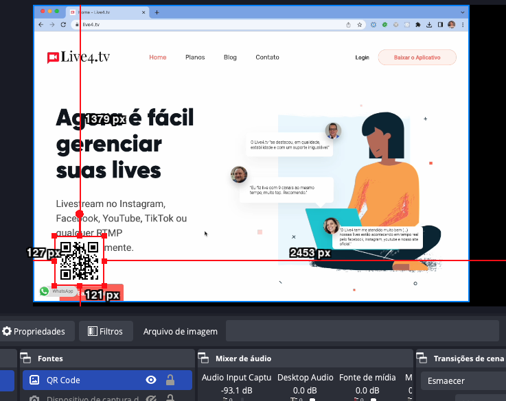Open the Extensions puzzle-piece menu
The image size is (506, 401).
(x=418, y=25)
